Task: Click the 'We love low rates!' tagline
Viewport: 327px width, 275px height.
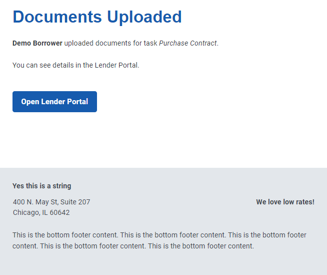Action: [285, 202]
